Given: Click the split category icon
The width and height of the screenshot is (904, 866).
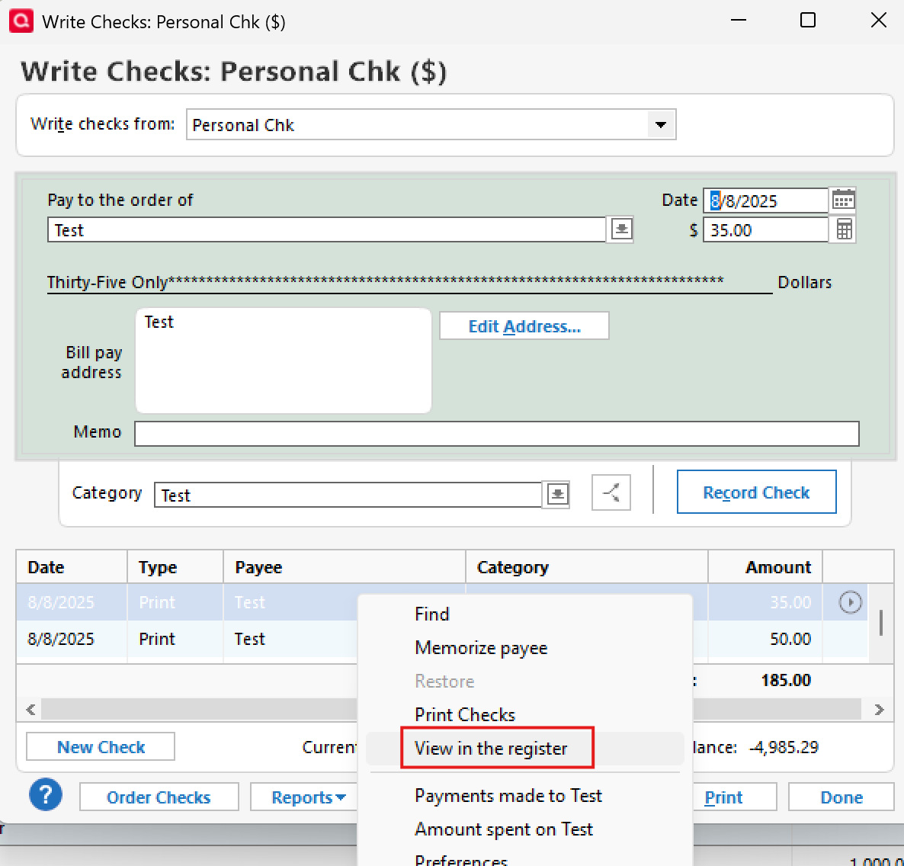Looking at the screenshot, I should pyautogui.click(x=611, y=493).
